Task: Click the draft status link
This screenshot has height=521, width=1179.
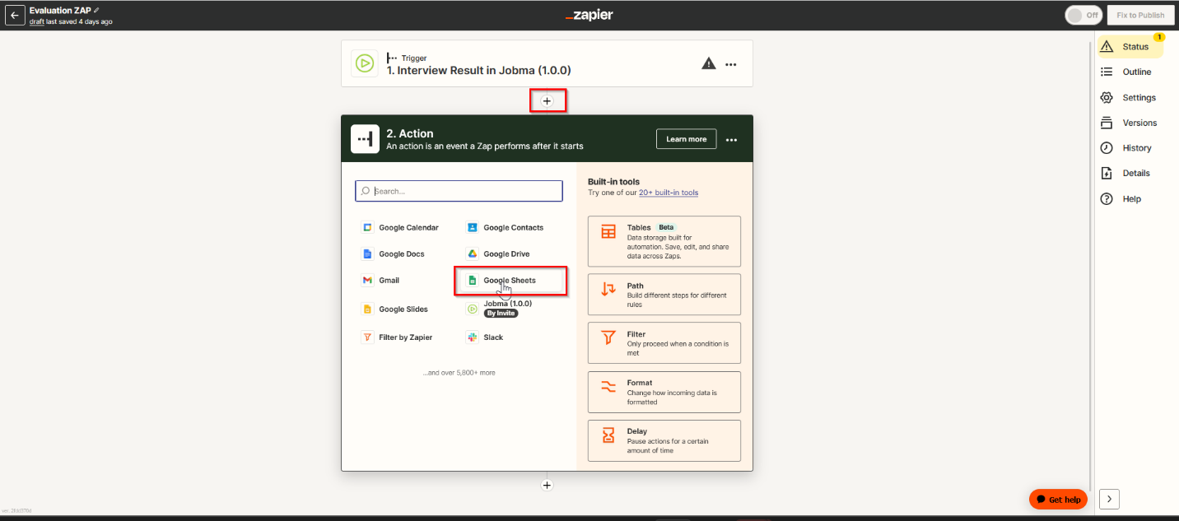Action: pos(36,21)
